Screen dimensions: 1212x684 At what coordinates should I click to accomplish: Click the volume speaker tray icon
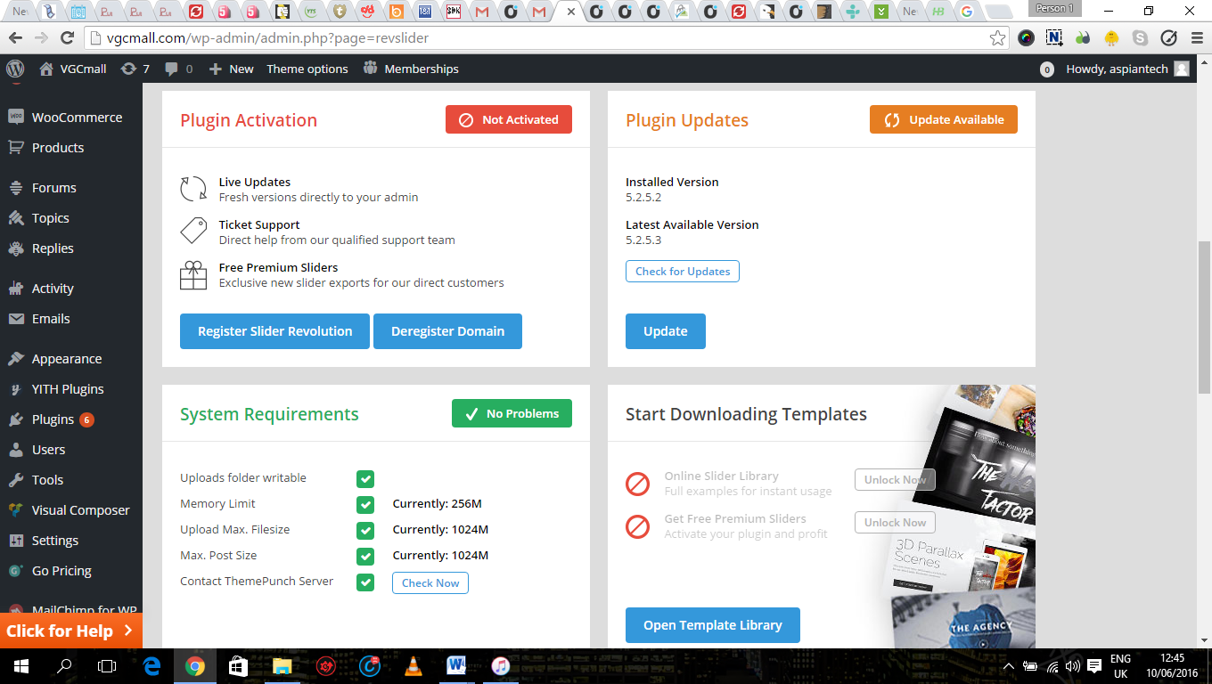point(1072,666)
